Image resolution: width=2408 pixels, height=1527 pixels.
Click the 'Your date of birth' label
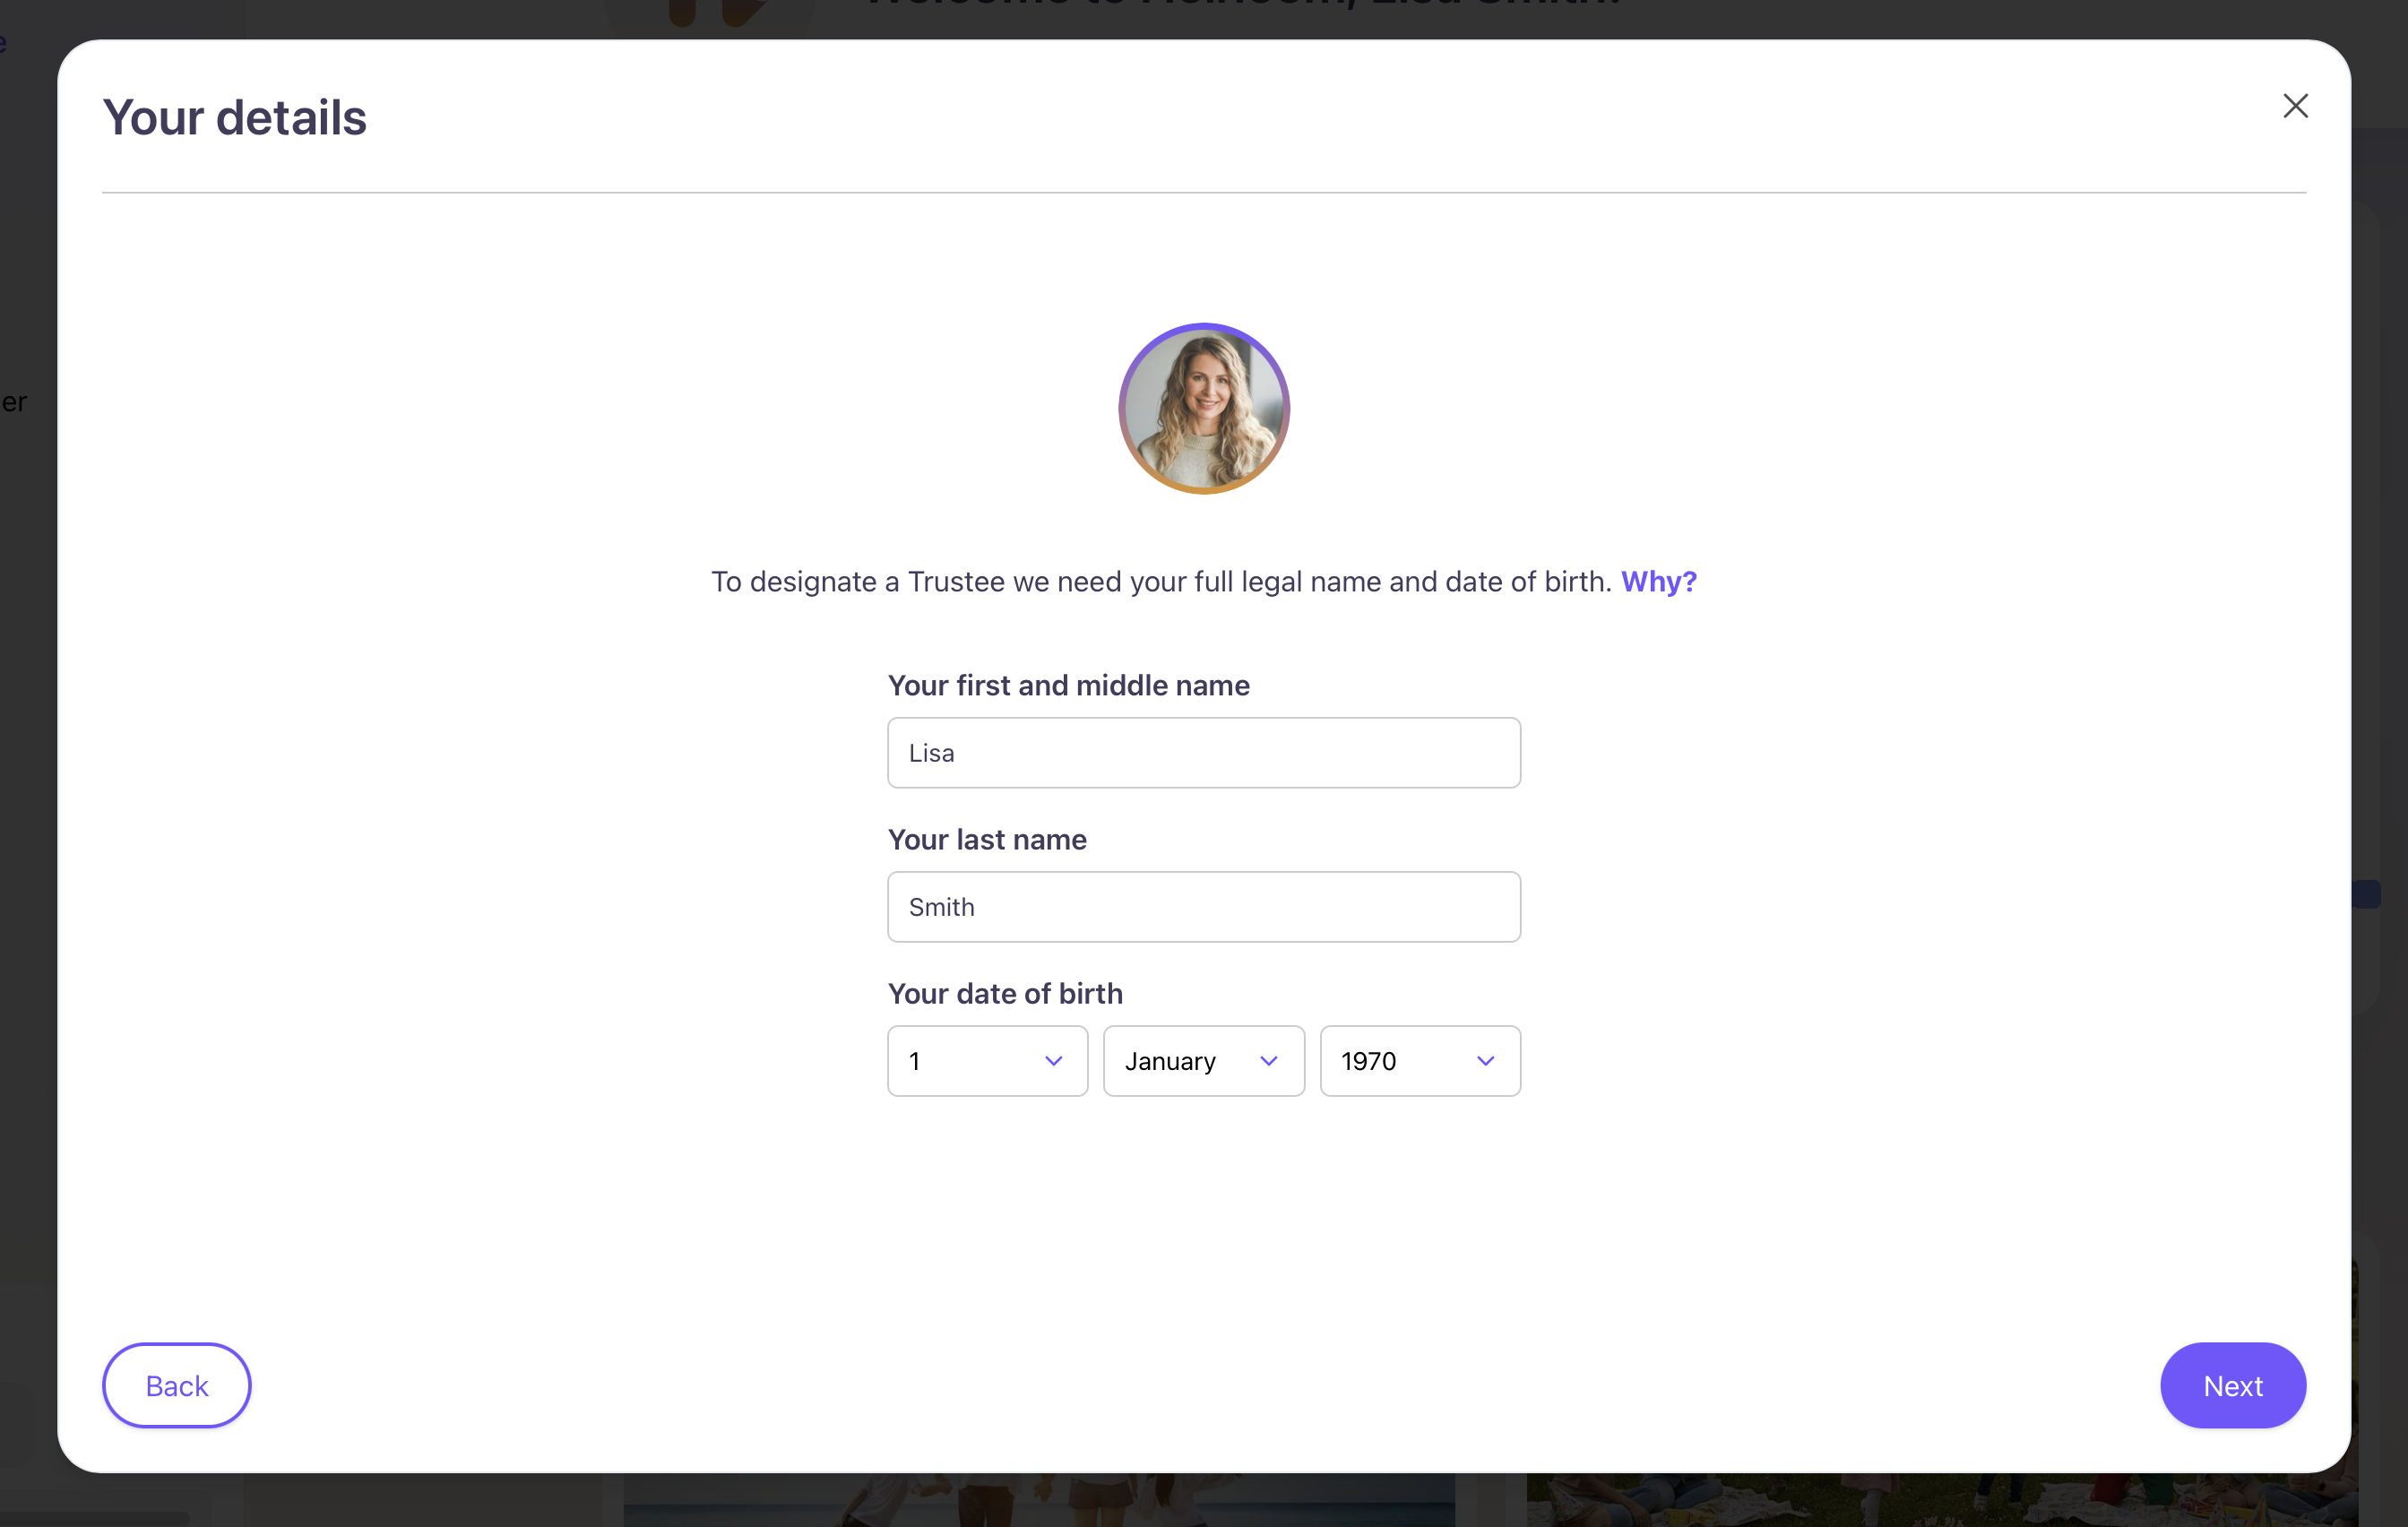click(x=1005, y=994)
